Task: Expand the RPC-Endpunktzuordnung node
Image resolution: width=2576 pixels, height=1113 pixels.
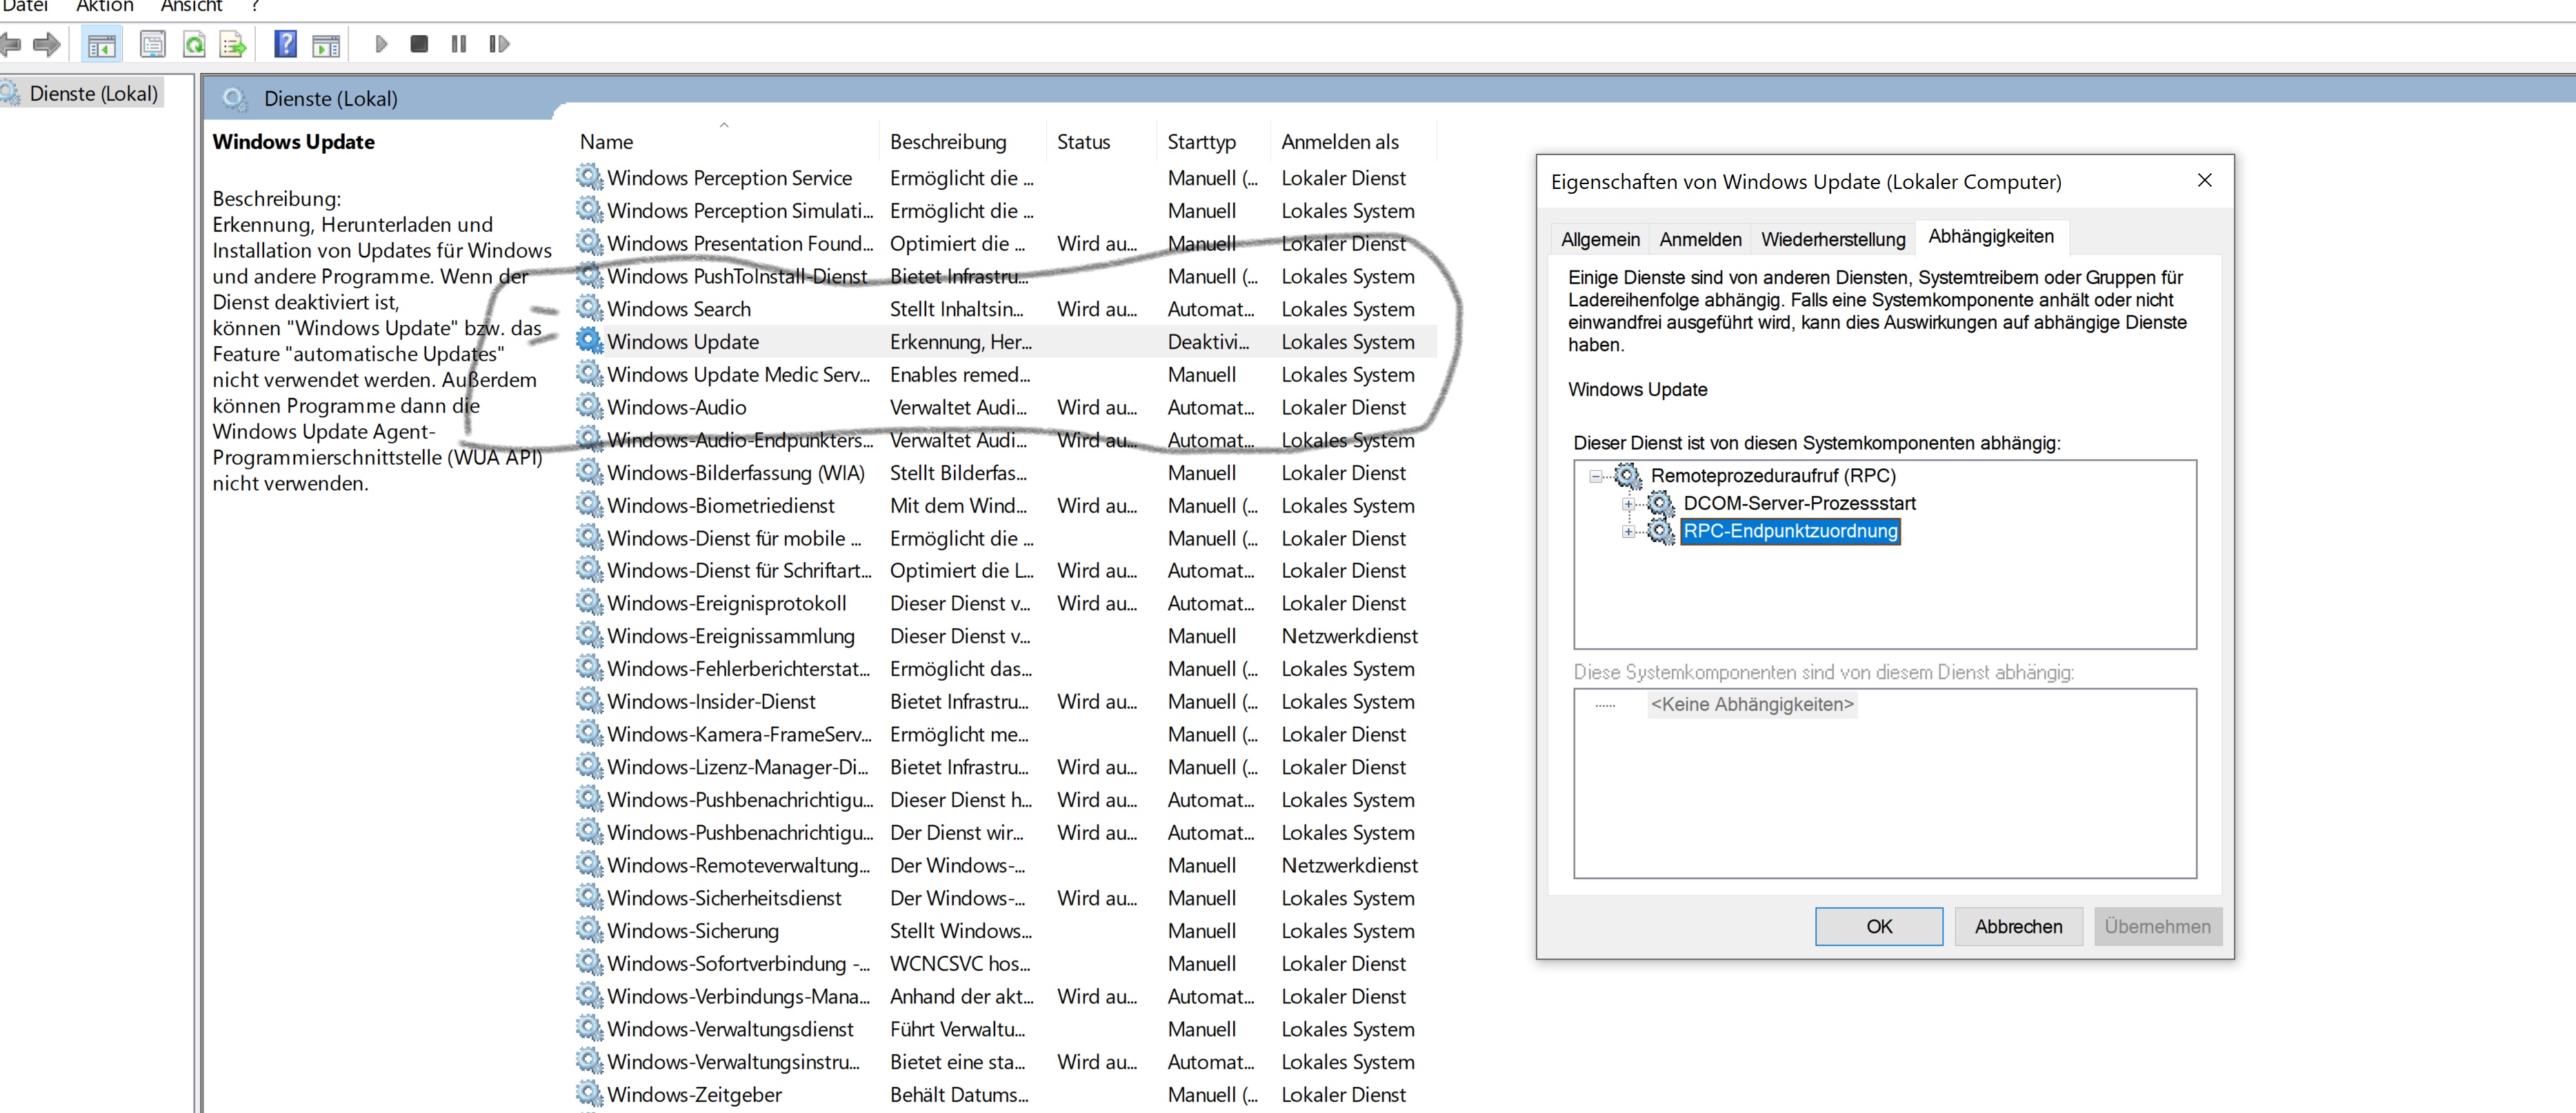Action: (1628, 532)
